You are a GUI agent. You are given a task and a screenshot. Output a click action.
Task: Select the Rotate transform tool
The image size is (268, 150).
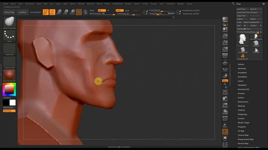72,12
